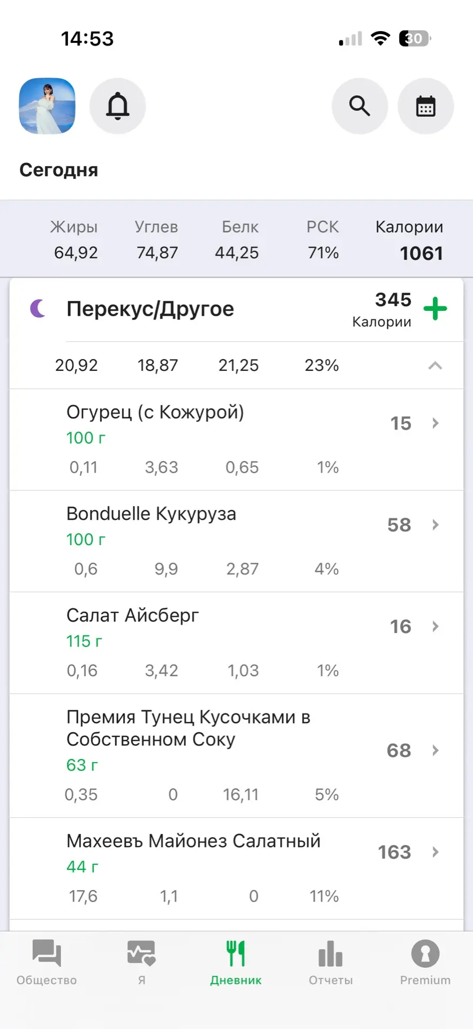Tap the Сегодня date heading

pos(59,170)
